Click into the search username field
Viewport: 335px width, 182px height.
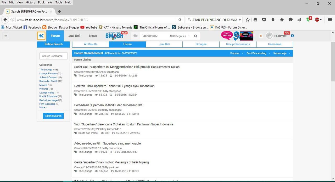(x=53, y=56)
